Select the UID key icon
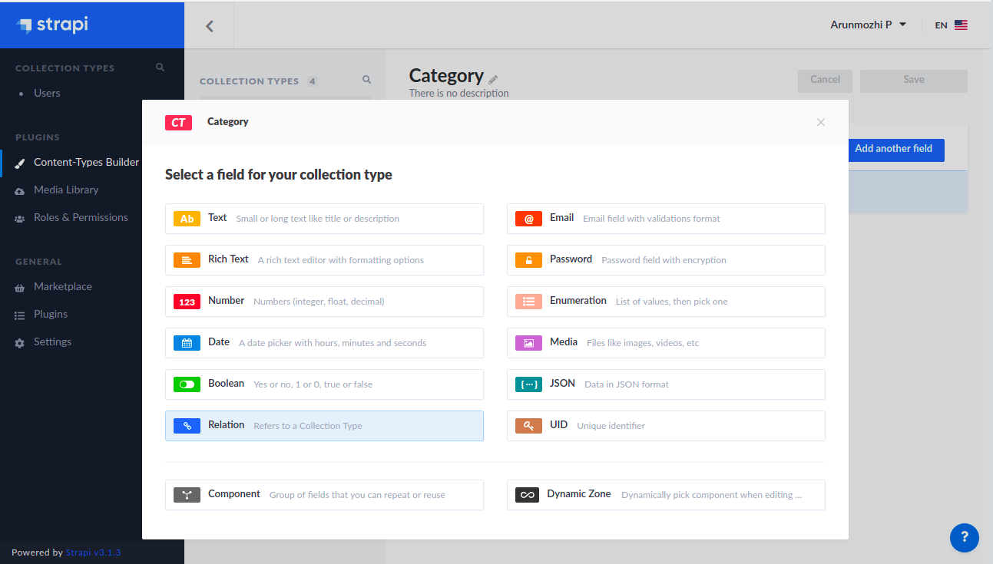Viewport: 993px width, 564px height. (x=528, y=426)
